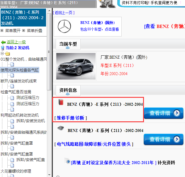The width and height of the screenshot is (185, 177).
Task: Open BENZ（奔驰）(国外) brand link
Action: 97,22
